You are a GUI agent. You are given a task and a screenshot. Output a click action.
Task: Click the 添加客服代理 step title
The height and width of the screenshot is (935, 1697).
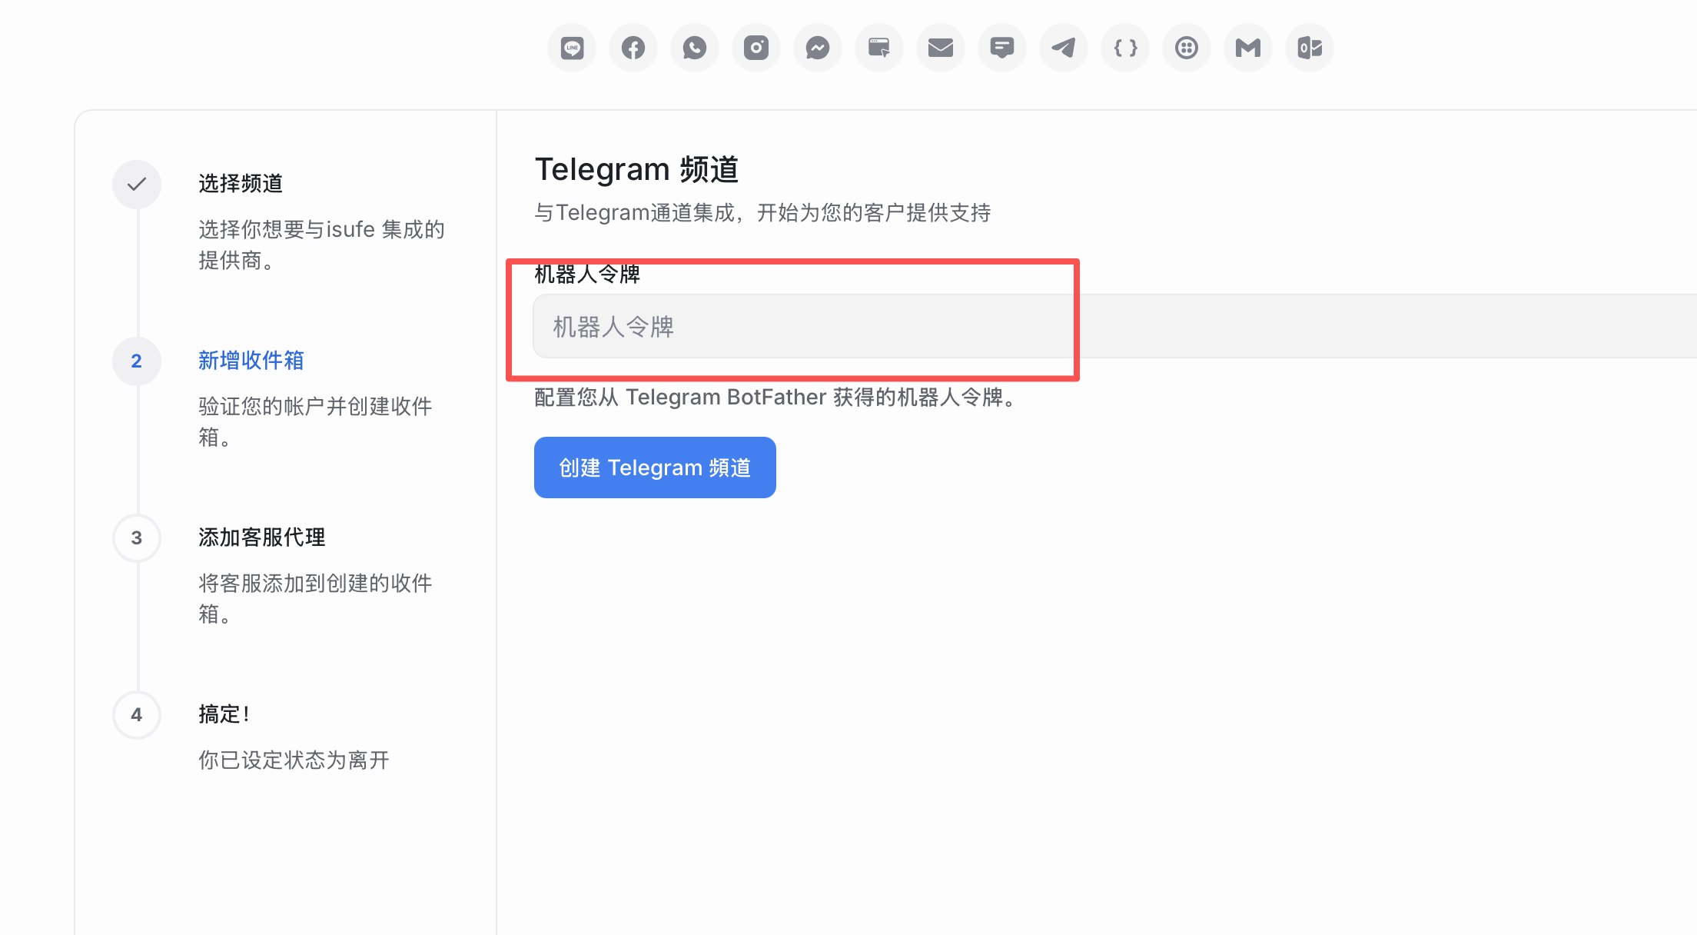[261, 537]
